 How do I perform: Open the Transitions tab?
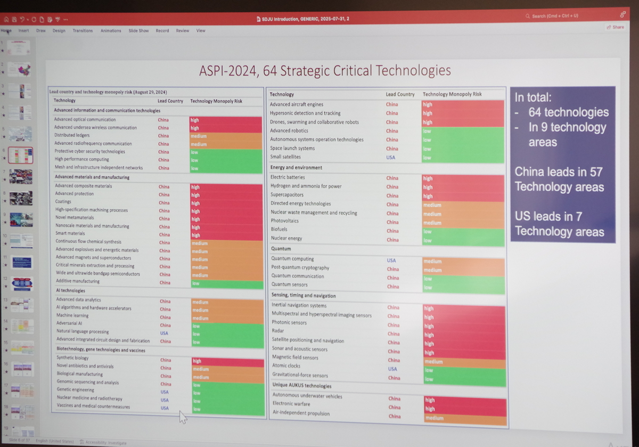coord(83,30)
